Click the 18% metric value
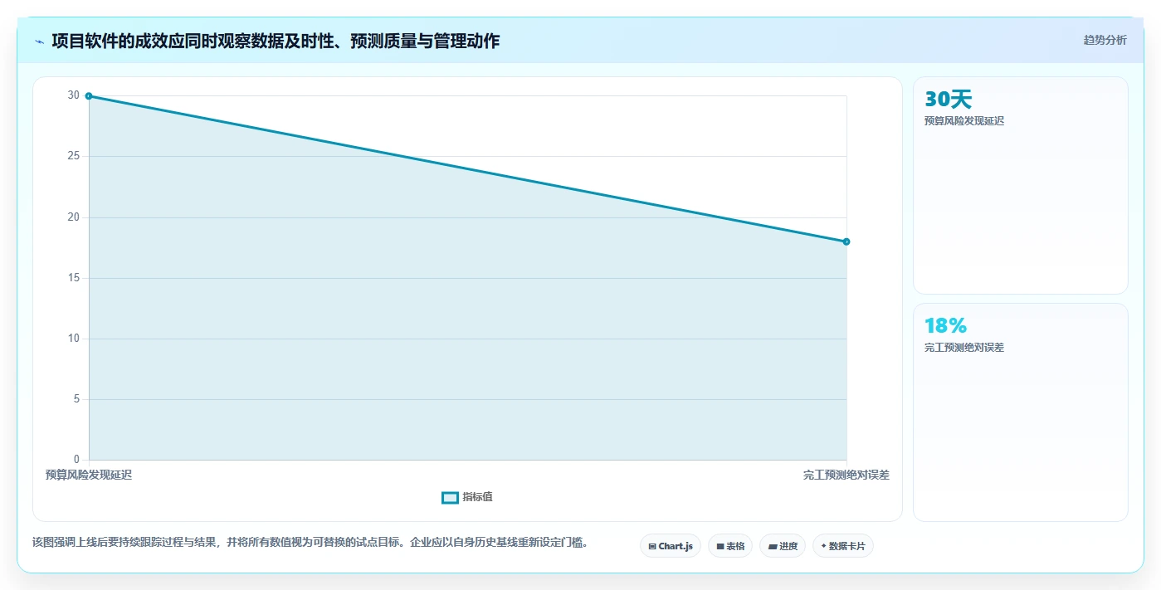The height and width of the screenshot is (590, 1161). (945, 326)
